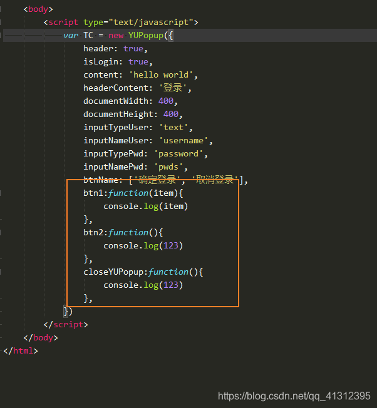Click the documentWidth value 400

tap(166, 101)
